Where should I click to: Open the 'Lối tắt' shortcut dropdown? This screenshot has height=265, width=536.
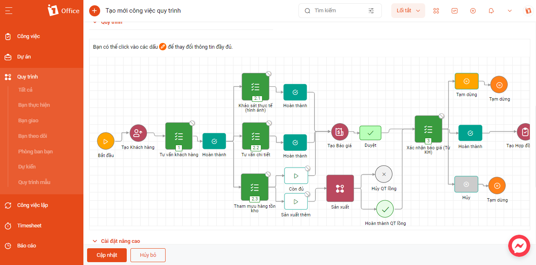408,11
